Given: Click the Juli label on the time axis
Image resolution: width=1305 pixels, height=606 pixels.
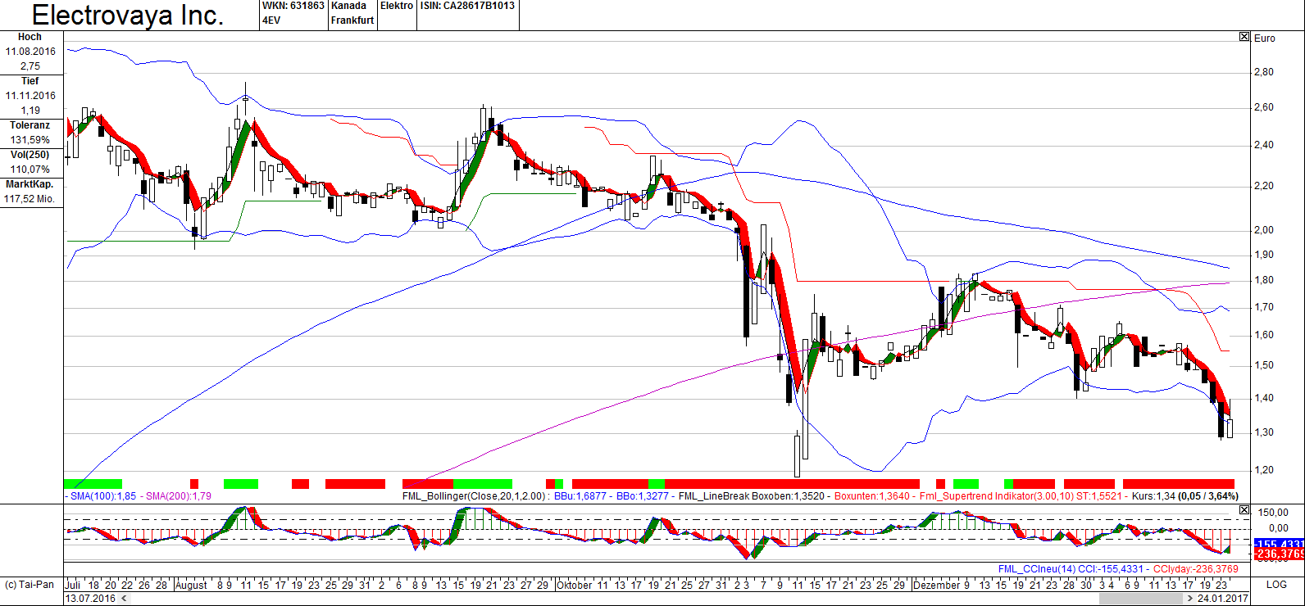Looking at the screenshot, I should point(72,585).
